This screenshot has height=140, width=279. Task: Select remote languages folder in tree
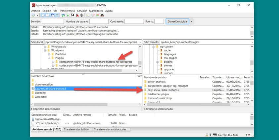tap(170, 54)
